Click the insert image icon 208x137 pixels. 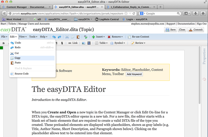point(83,43)
